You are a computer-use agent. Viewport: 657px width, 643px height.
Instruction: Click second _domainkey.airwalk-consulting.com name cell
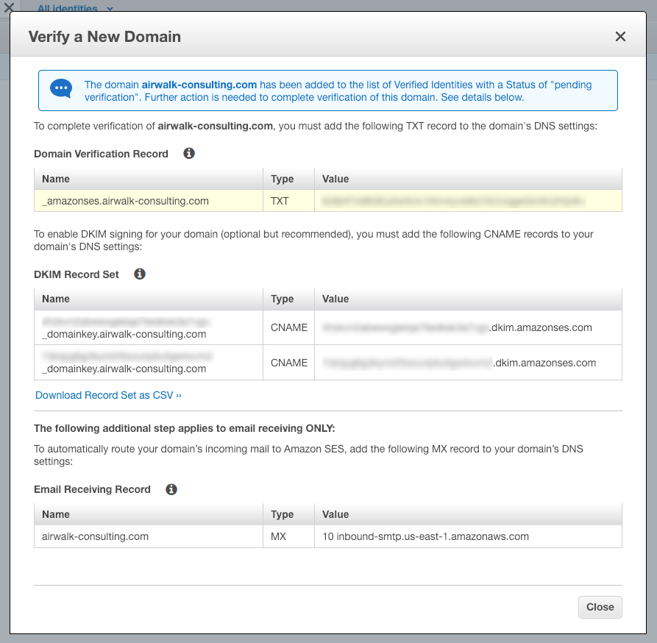click(x=149, y=363)
